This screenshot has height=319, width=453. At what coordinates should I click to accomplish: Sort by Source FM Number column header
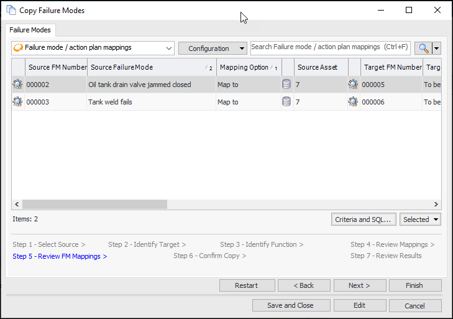click(57, 67)
